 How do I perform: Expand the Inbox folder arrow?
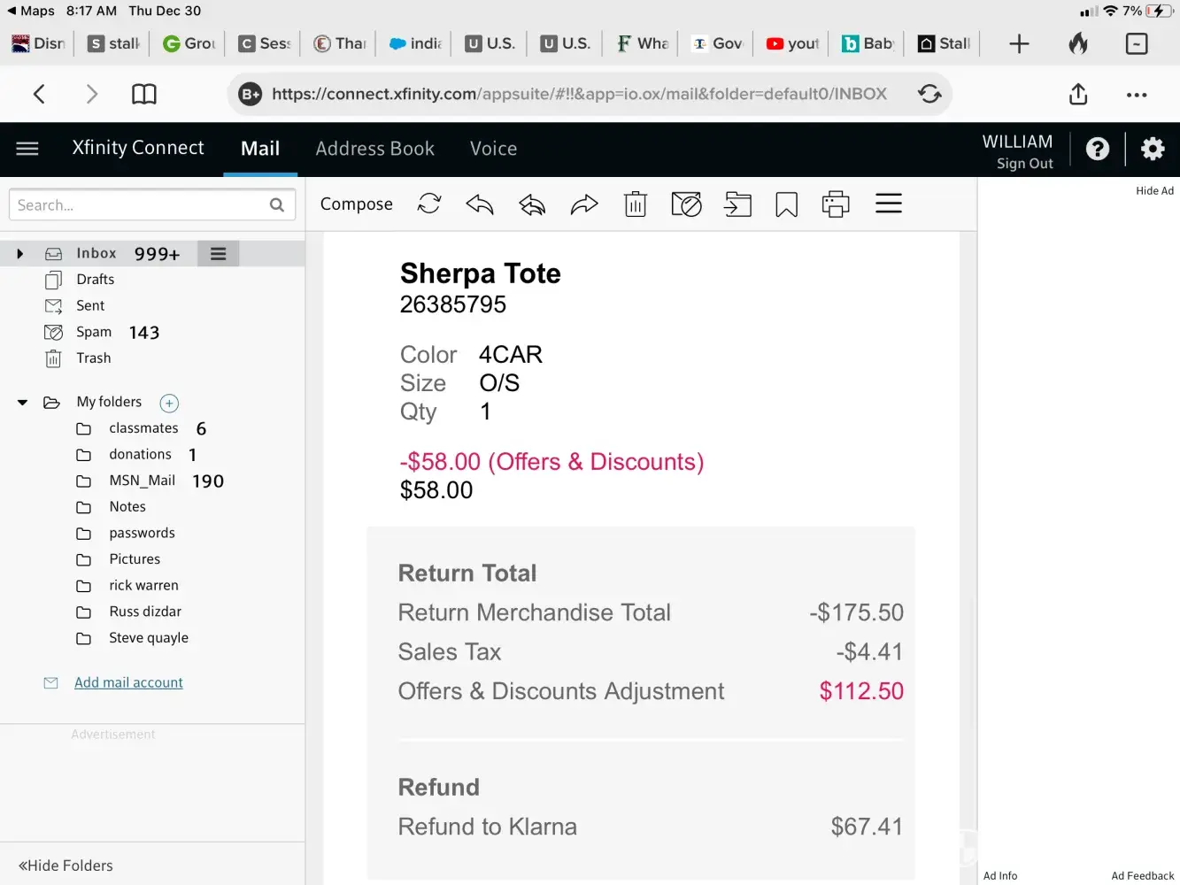click(19, 254)
